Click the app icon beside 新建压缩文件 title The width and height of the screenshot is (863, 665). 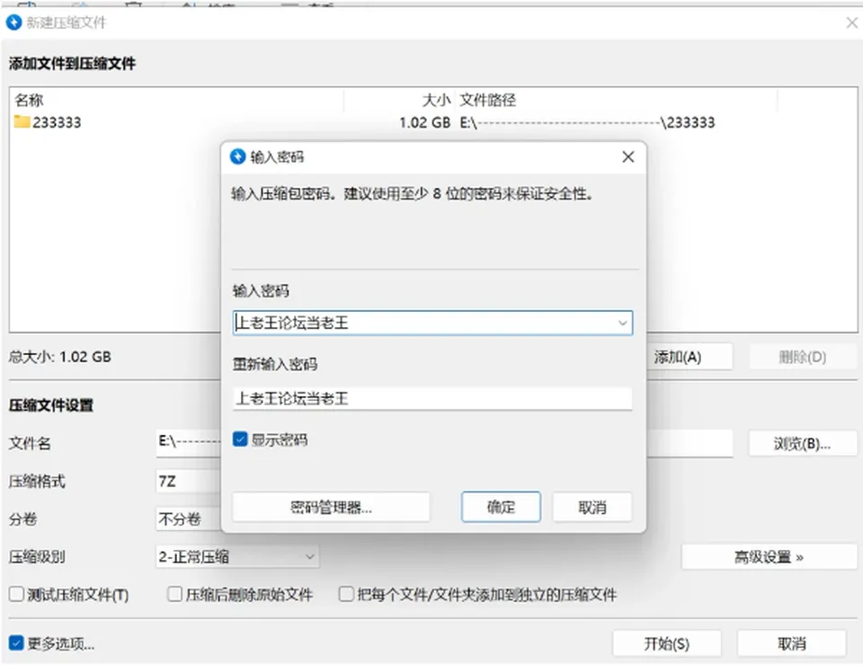(x=13, y=22)
